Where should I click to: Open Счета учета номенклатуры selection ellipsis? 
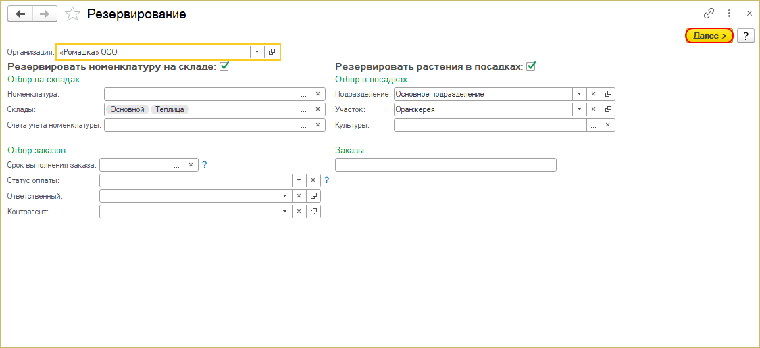pos(303,125)
